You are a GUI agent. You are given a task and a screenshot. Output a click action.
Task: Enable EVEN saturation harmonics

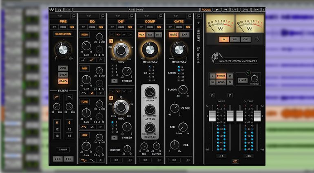click(x=63, y=74)
